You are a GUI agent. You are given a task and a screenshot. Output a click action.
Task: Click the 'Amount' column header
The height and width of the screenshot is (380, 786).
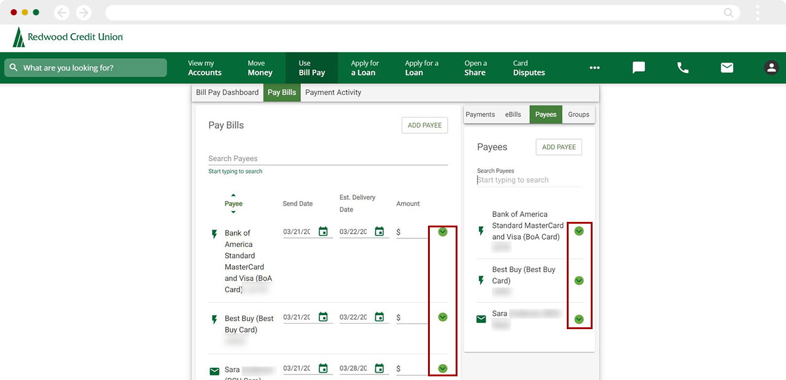click(408, 203)
